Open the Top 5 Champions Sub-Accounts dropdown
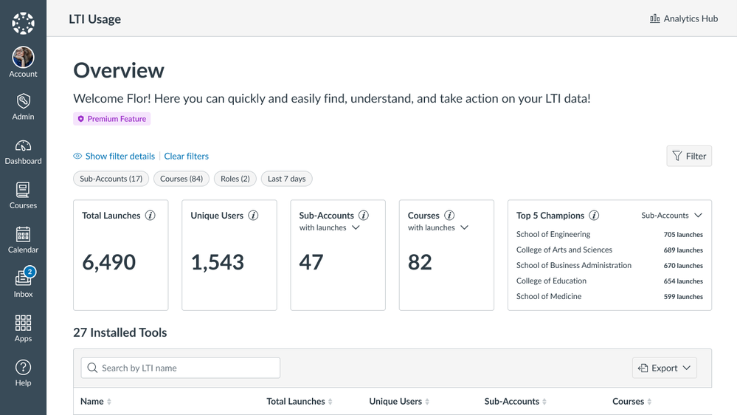Screen dimensions: 737x415 (x=671, y=216)
